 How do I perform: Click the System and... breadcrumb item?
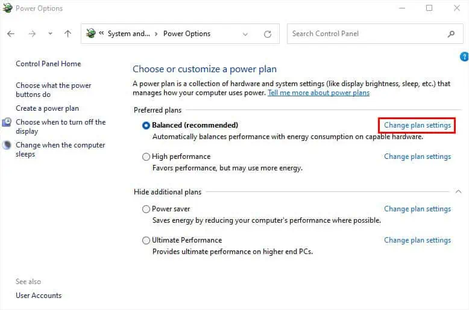pyautogui.click(x=128, y=34)
